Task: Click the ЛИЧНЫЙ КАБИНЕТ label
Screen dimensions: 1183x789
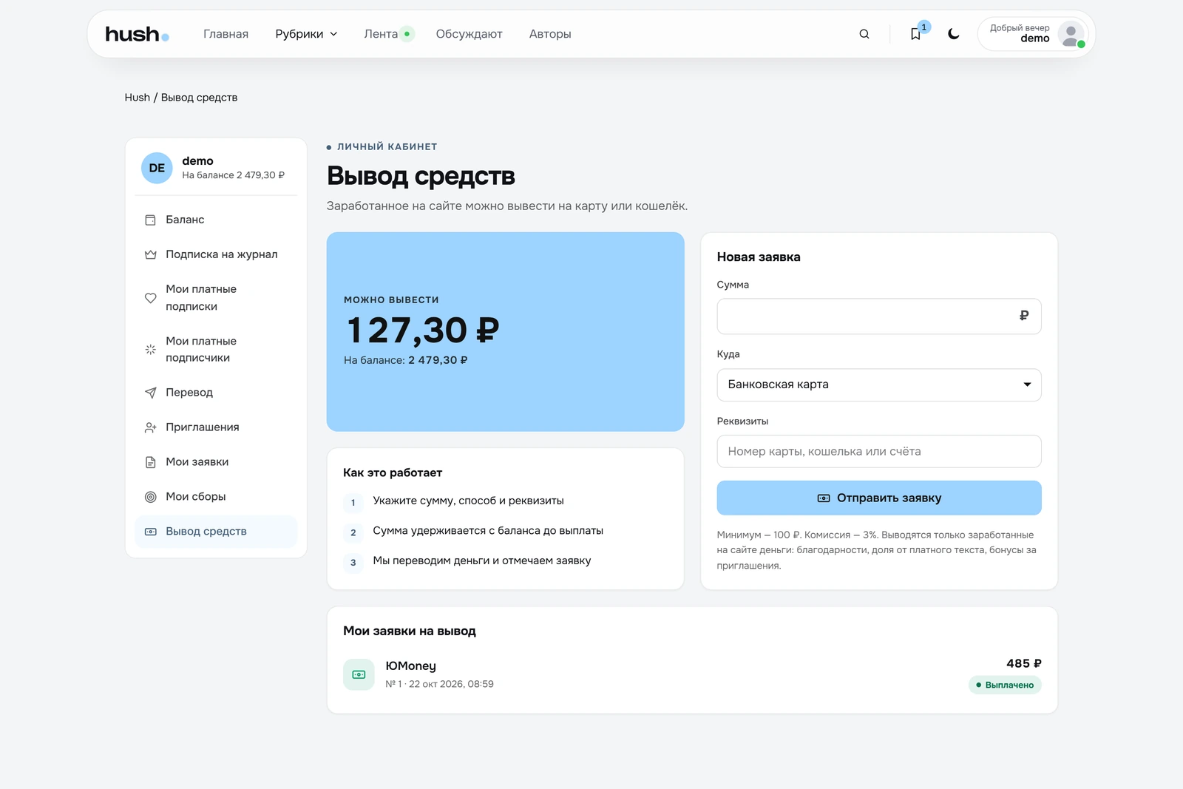Action: (x=387, y=146)
